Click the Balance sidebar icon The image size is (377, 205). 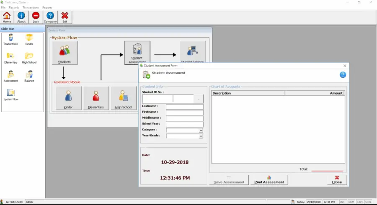pyautogui.click(x=29, y=76)
